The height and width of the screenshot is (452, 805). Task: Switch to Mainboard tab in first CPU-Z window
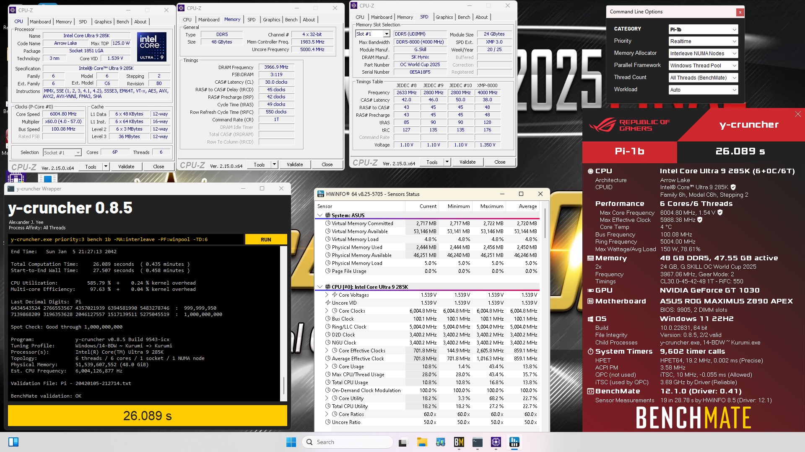pyautogui.click(x=40, y=22)
